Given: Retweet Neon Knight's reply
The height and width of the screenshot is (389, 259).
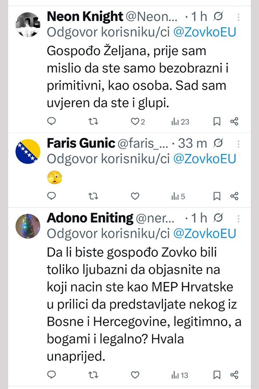Looking at the screenshot, I should 93,122.
